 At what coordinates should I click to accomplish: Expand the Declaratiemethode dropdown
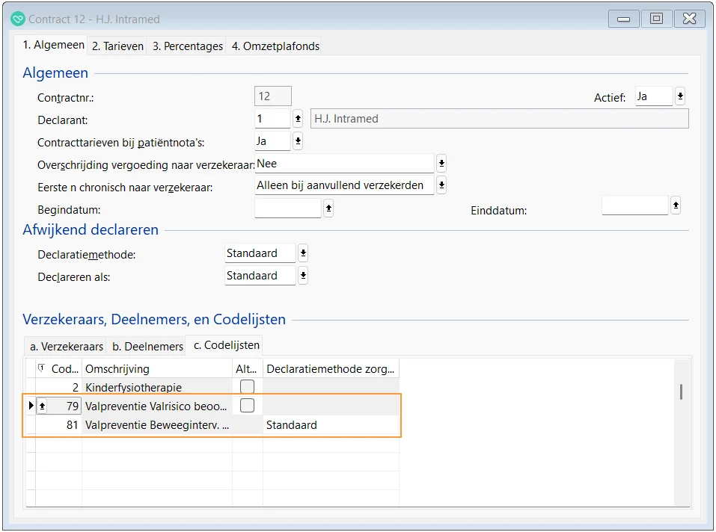point(302,253)
